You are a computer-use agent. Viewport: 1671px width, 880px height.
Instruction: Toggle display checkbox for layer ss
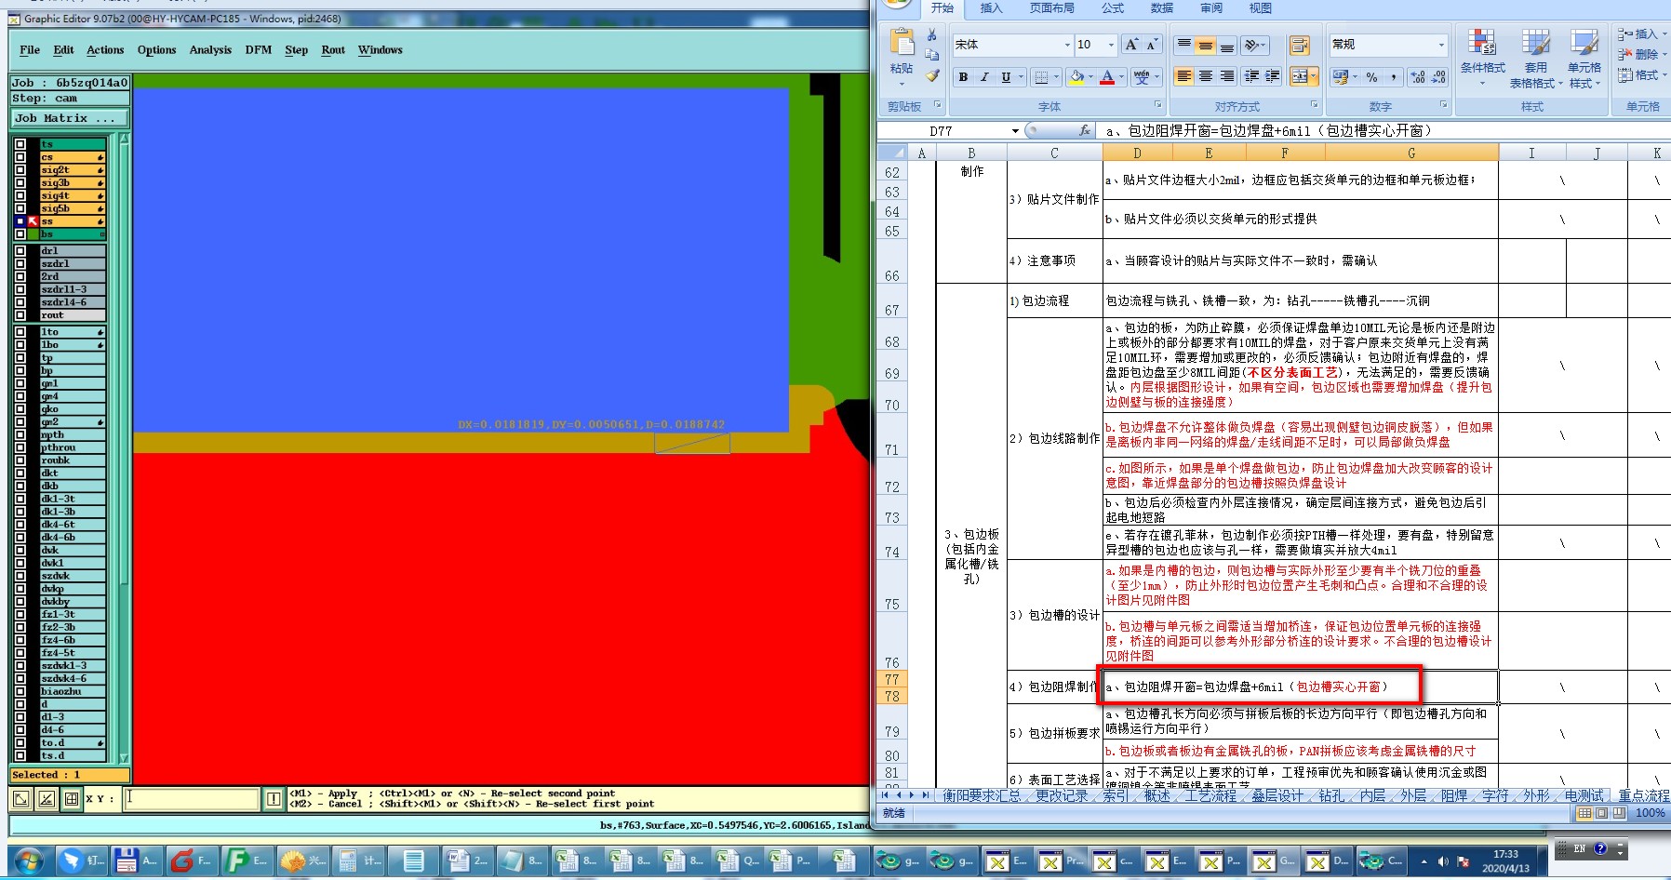click(20, 221)
